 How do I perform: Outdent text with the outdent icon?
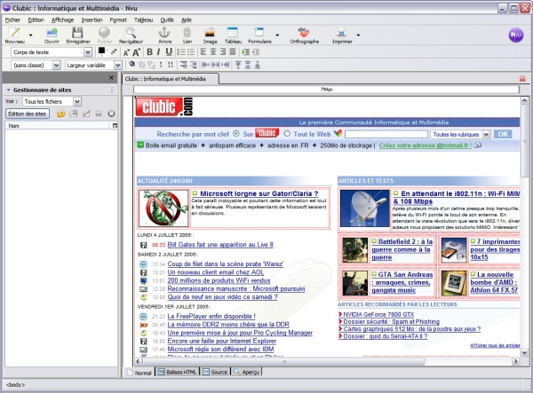tap(256, 52)
